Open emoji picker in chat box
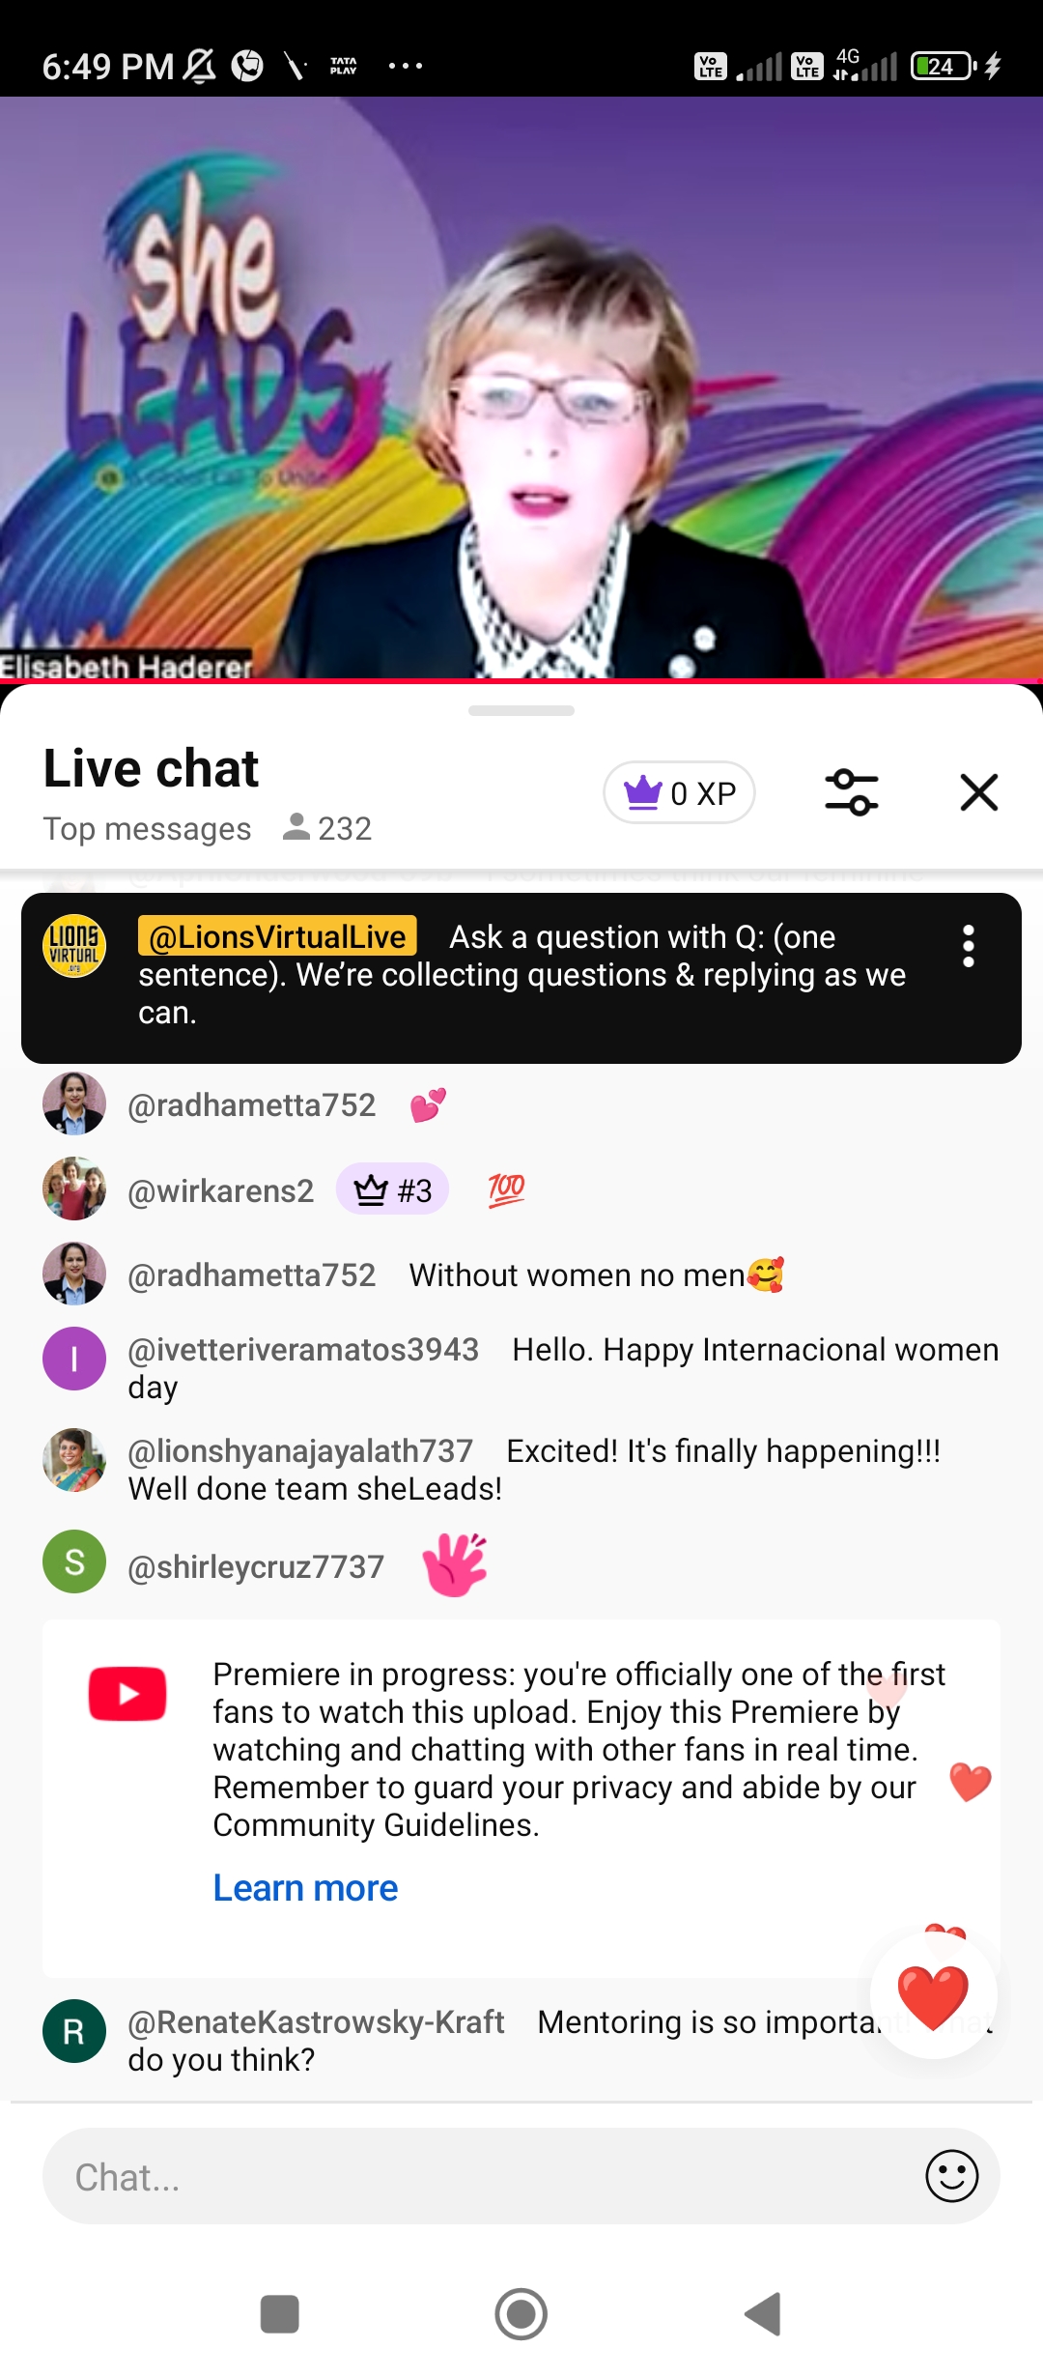 pyautogui.click(x=951, y=2176)
